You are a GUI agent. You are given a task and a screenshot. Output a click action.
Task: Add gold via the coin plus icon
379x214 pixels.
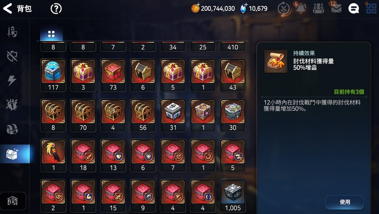[195, 8]
